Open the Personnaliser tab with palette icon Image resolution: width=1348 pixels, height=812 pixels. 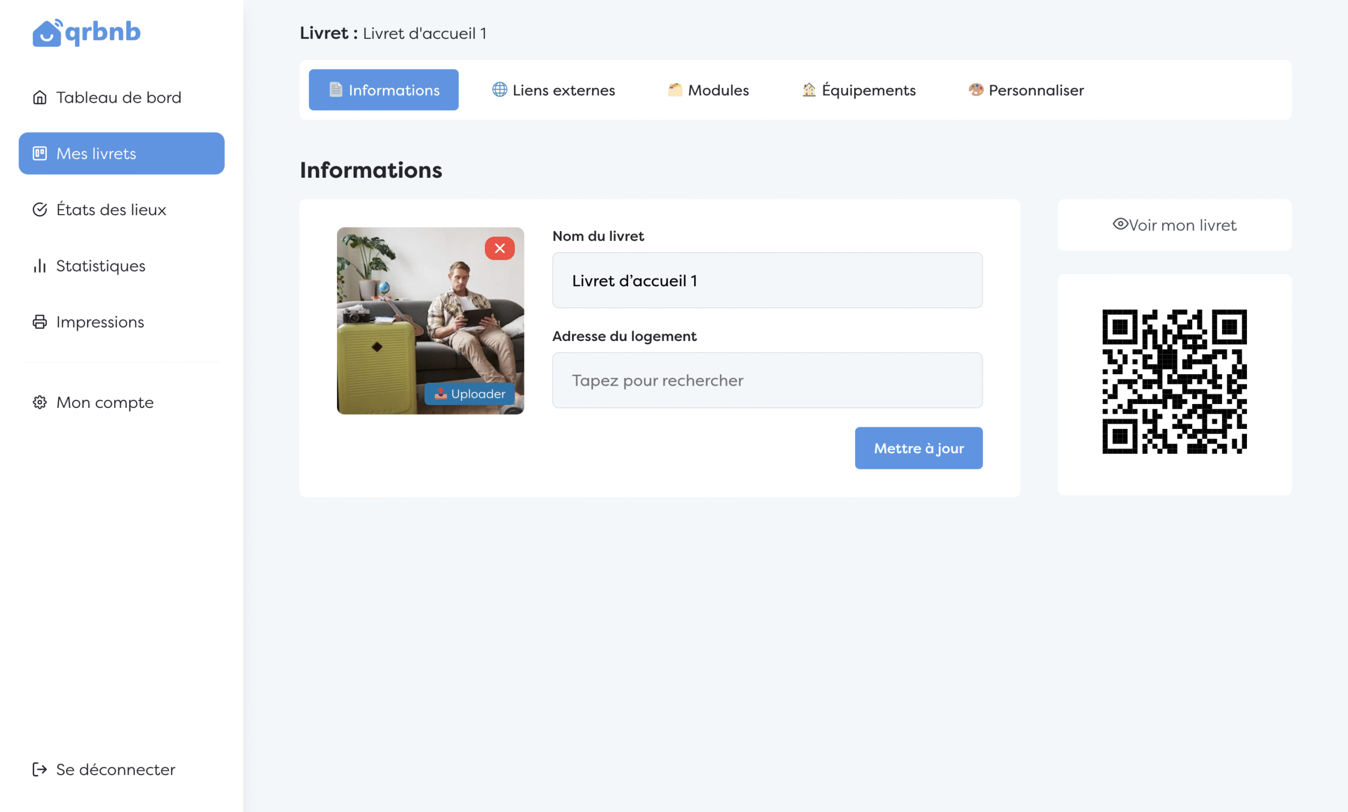click(1026, 90)
